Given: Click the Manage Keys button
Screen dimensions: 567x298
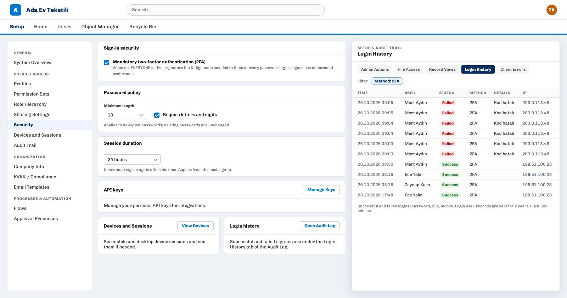Looking at the screenshot, I should (x=321, y=190).
